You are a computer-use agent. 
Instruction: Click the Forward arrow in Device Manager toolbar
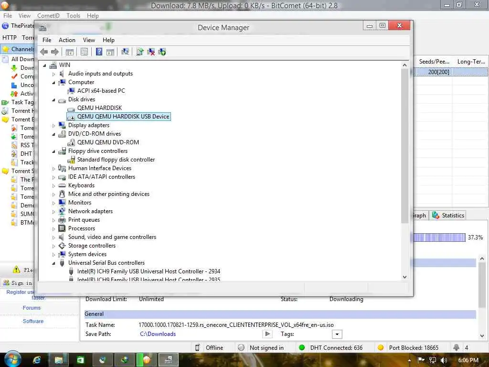(55, 52)
